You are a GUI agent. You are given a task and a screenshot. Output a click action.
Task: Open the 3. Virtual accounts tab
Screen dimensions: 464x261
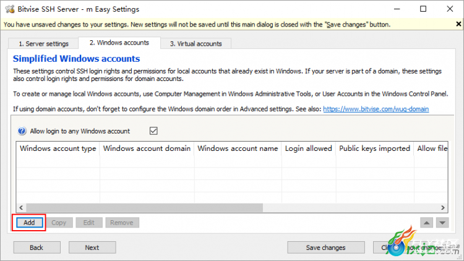click(195, 44)
